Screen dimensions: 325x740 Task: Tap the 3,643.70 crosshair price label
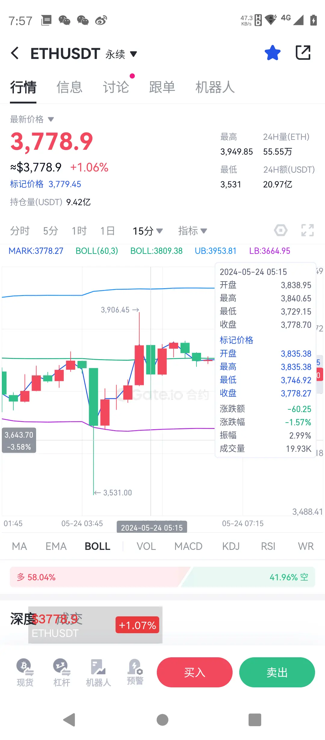(19, 440)
